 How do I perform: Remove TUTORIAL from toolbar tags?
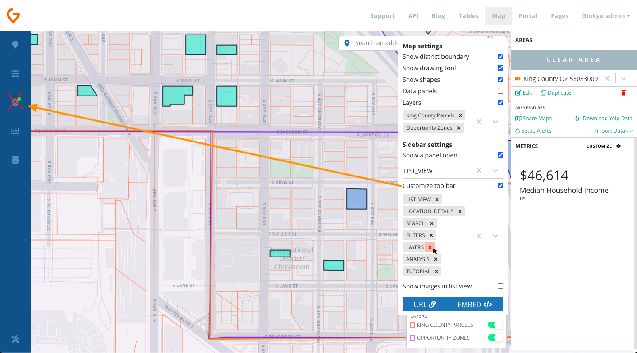coord(437,272)
